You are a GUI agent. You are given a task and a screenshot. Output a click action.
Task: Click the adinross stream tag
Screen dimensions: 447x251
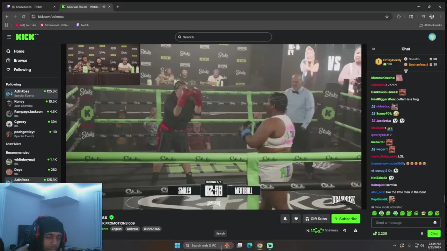click(x=133, y=229)
